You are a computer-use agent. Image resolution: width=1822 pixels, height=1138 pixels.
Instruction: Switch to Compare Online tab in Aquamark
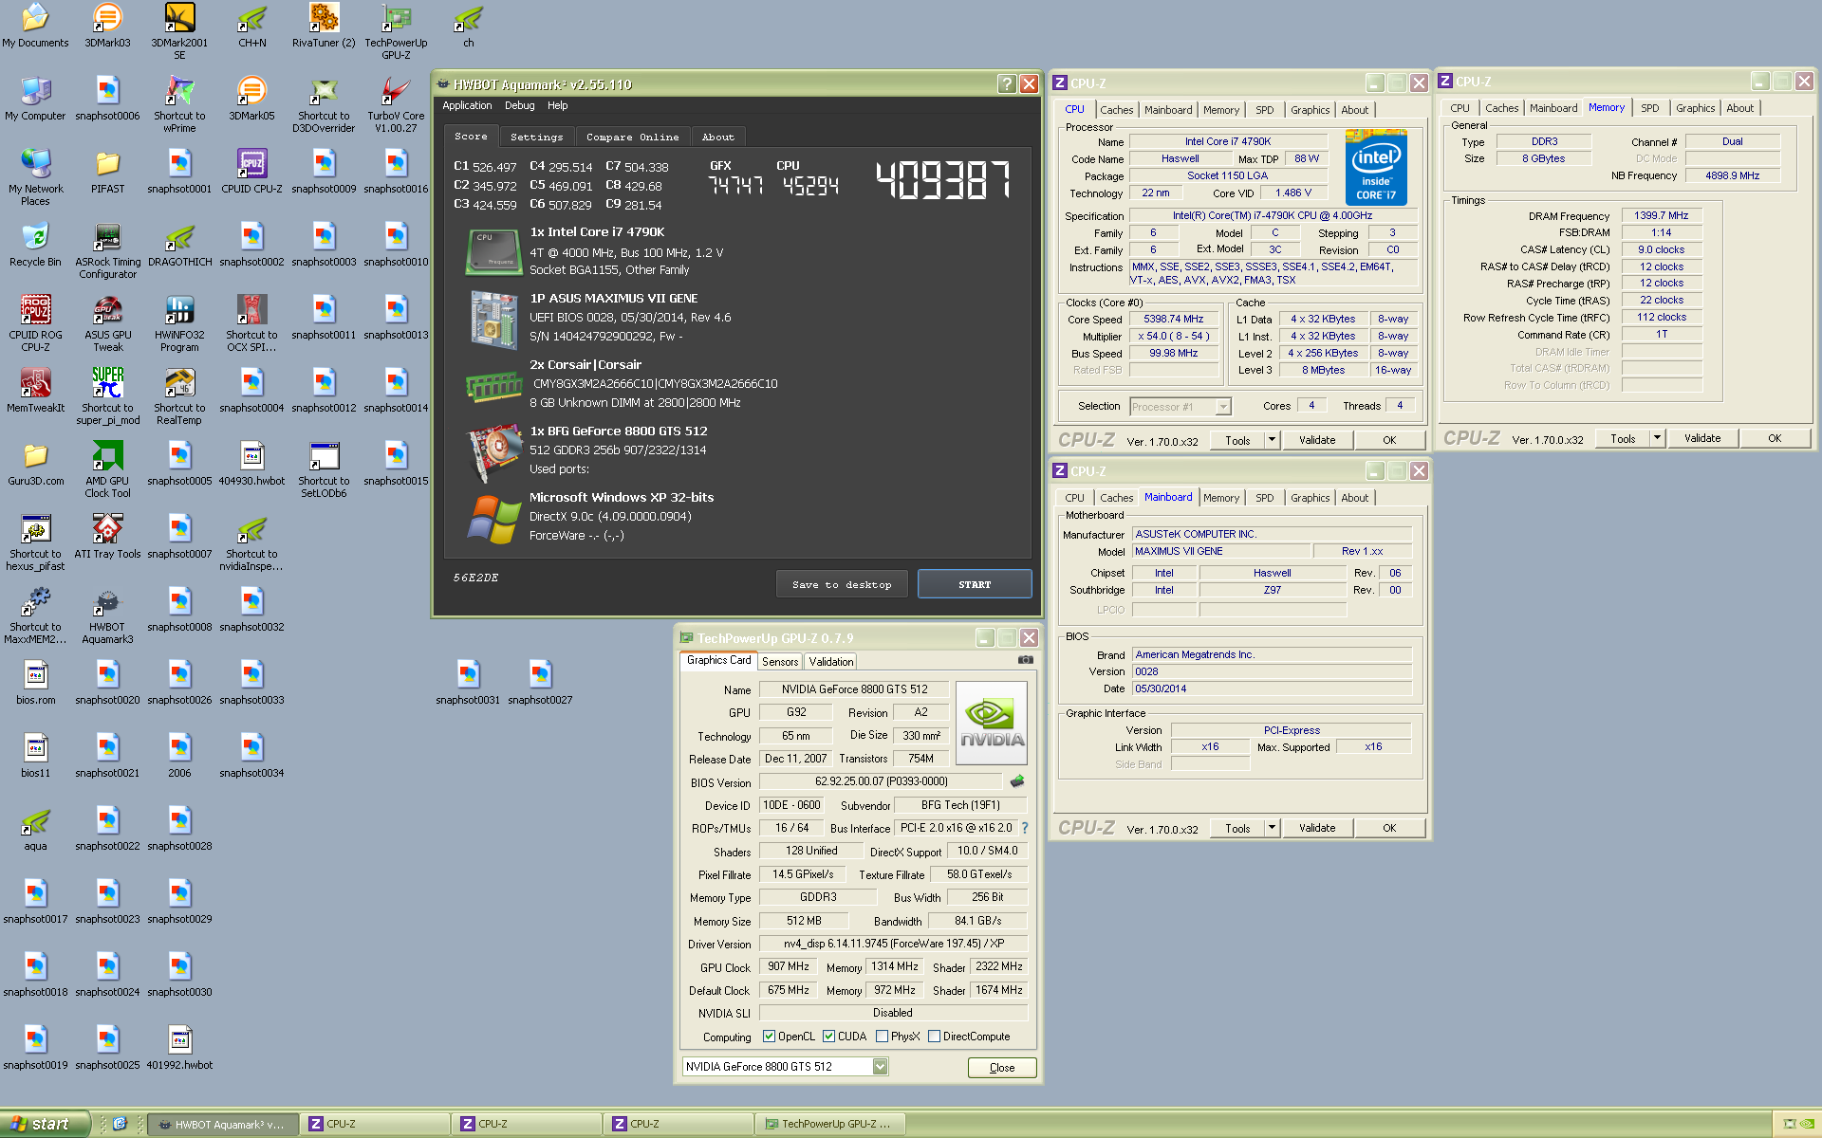(x=632, y=138)
